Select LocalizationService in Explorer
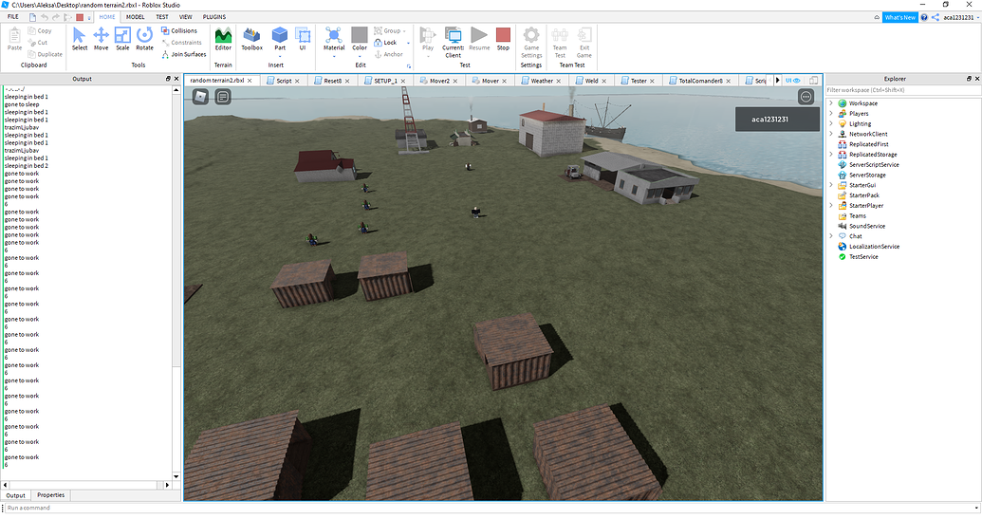Viewport: 982px width, 519px height. click(874, 247)
